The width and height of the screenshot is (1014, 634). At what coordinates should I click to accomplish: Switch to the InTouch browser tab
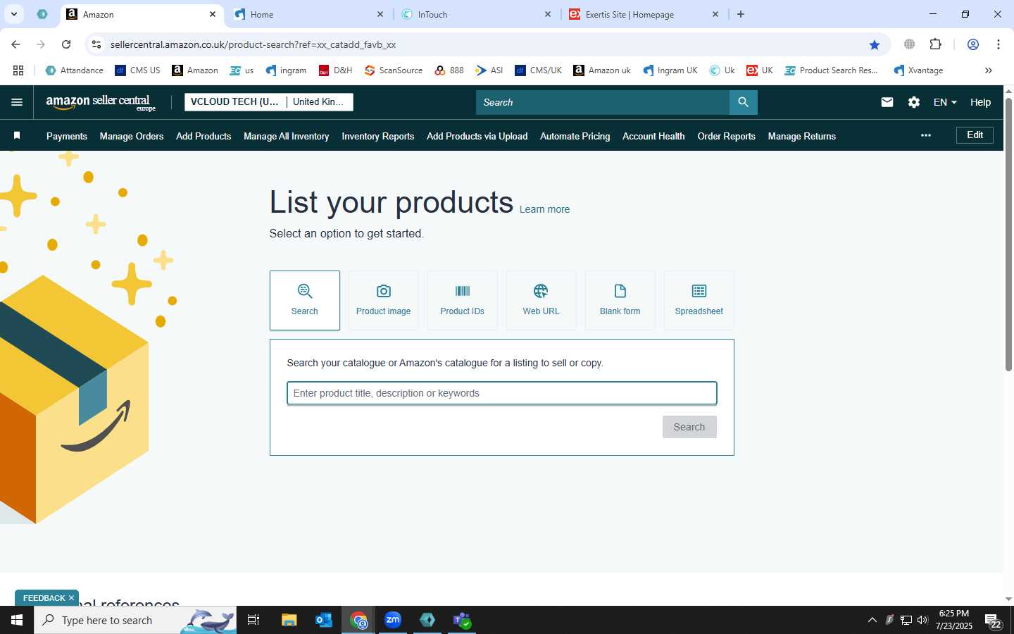tap(476, 14)
